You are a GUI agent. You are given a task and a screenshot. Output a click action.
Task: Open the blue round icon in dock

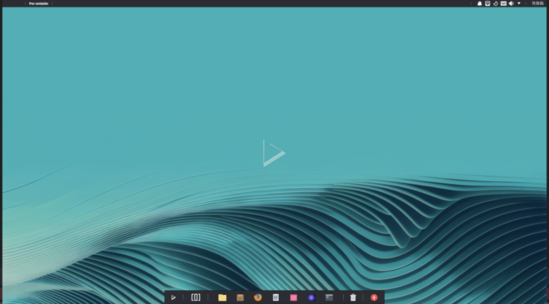point(311,297)
